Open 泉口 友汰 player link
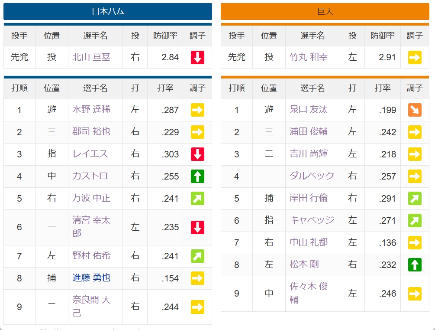The width and height of the screenshot is (435, 330). pyautogui.click(x=309, y=110)
